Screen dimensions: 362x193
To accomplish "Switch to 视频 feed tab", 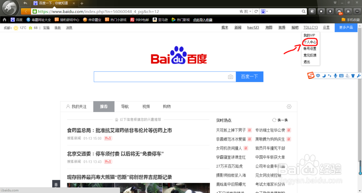I will pyautogui.click(x=146, y=106).
